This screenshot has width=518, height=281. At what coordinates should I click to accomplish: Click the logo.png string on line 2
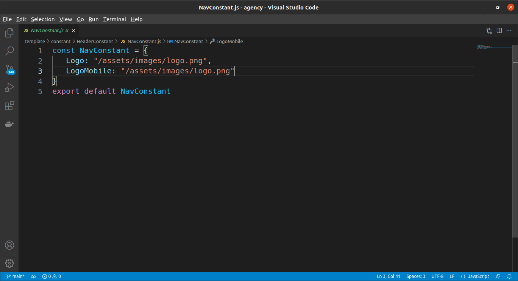click(x=150, y=61)
